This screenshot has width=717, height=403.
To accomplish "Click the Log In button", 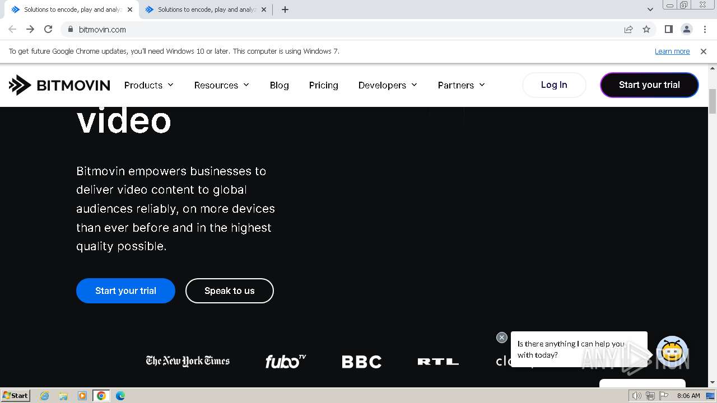I will pyautogui.click(x=554, y=85).
